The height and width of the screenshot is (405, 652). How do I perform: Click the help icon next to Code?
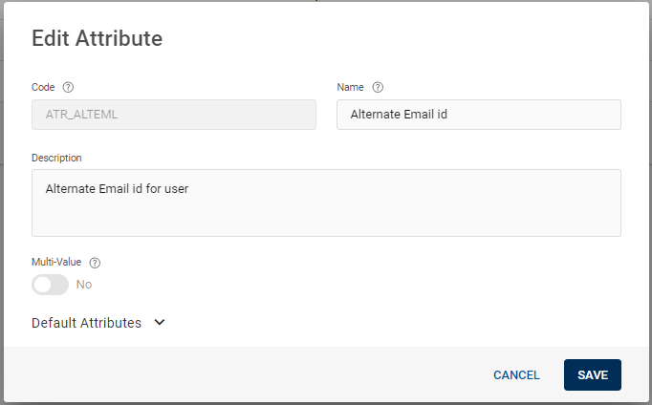68,88
